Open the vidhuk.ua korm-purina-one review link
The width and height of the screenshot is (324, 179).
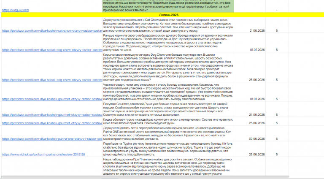pyautogui.click(x=43, y=155)
